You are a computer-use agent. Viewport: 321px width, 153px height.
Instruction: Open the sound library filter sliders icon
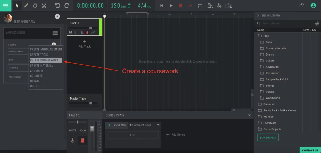click(x=317, y=23)
